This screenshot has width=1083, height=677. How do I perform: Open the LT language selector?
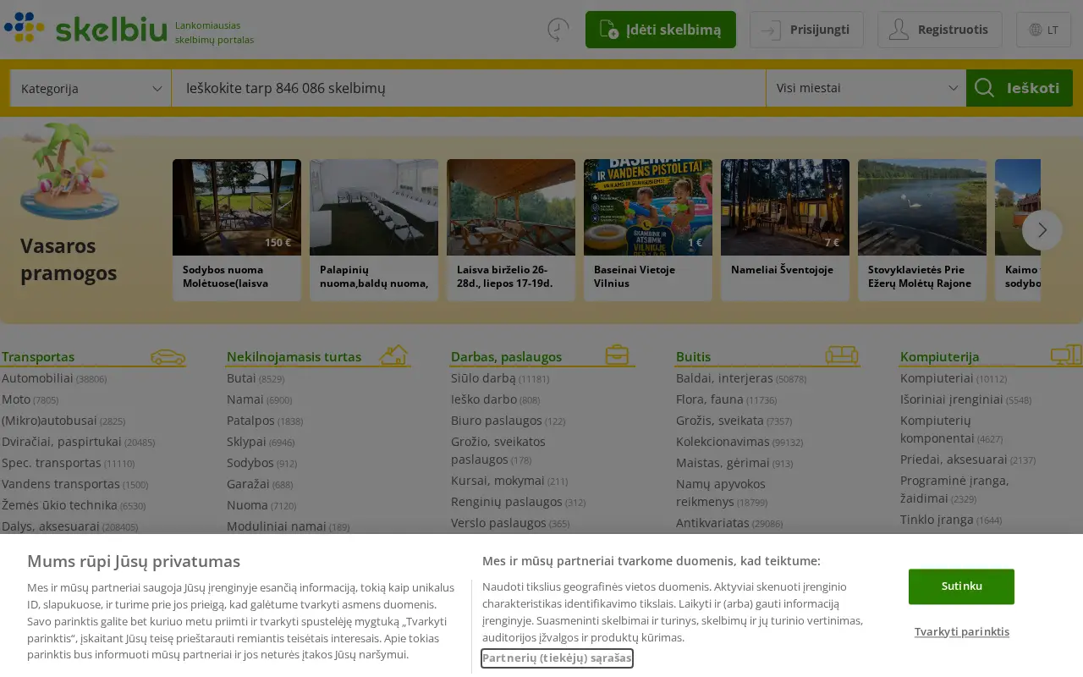click(x=1043, y=30)
